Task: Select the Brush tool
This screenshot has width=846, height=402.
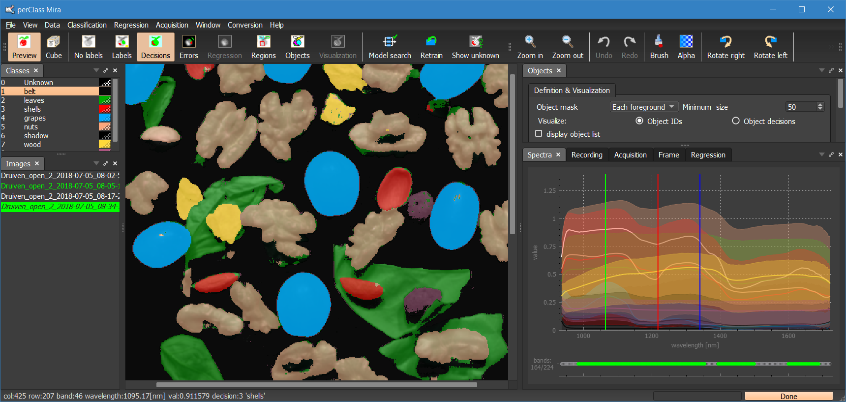Action: 659,47
